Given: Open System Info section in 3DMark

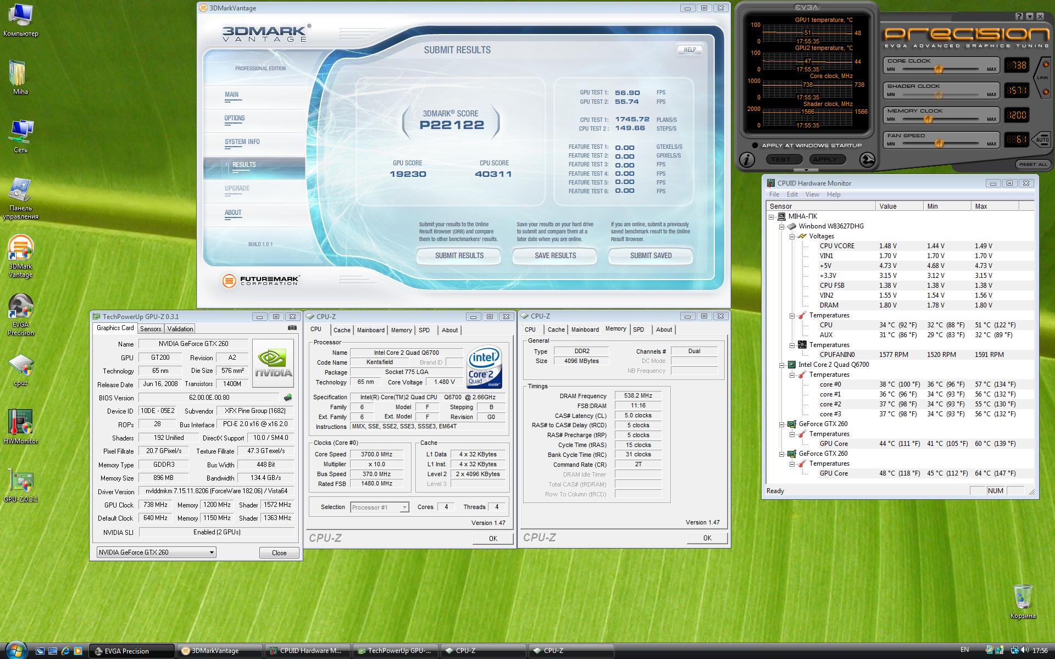Looking at the screenshot, I should pos(242,142).
